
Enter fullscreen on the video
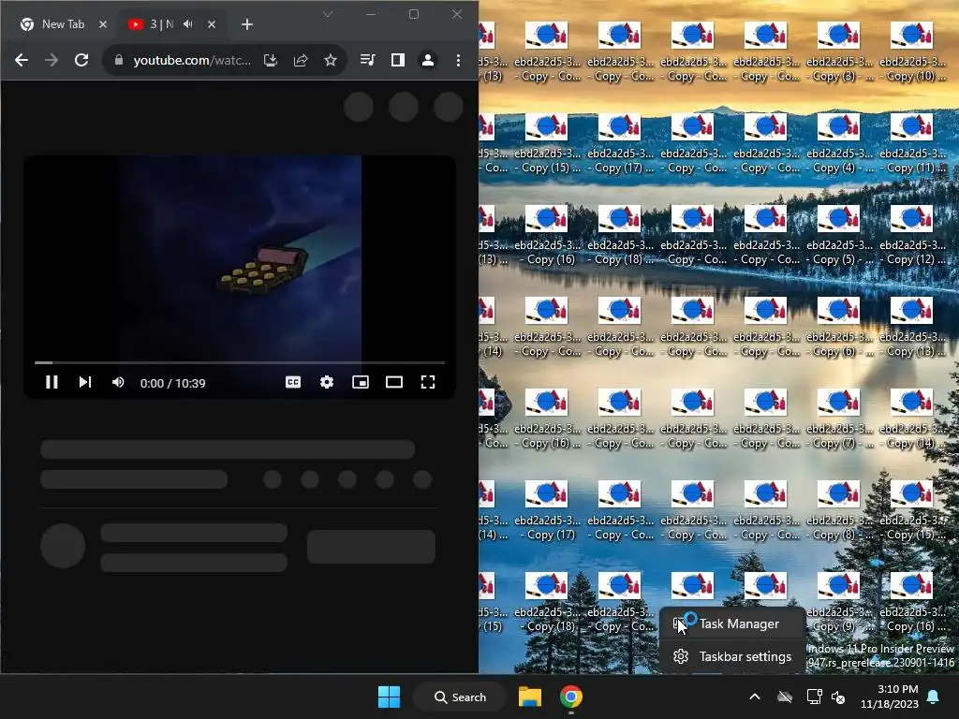[427, 382]
